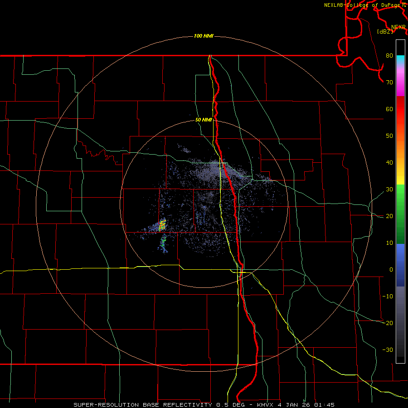
Task: Pick the 50 label on the reflectivity scale
Action: 389,136
